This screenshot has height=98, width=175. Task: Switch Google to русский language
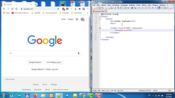(55, 69)
